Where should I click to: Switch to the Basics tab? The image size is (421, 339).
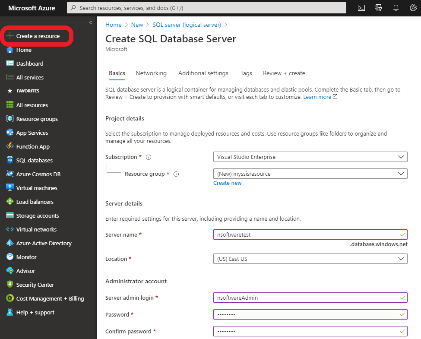117,73
